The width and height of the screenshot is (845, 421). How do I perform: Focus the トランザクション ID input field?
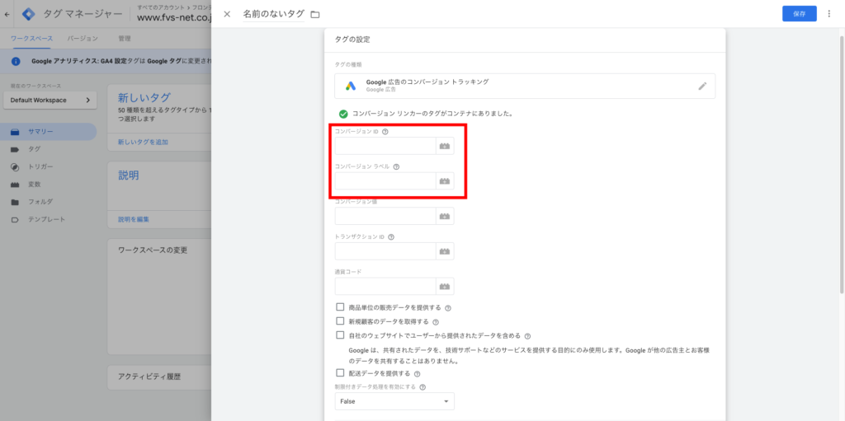tap(385, 251)
